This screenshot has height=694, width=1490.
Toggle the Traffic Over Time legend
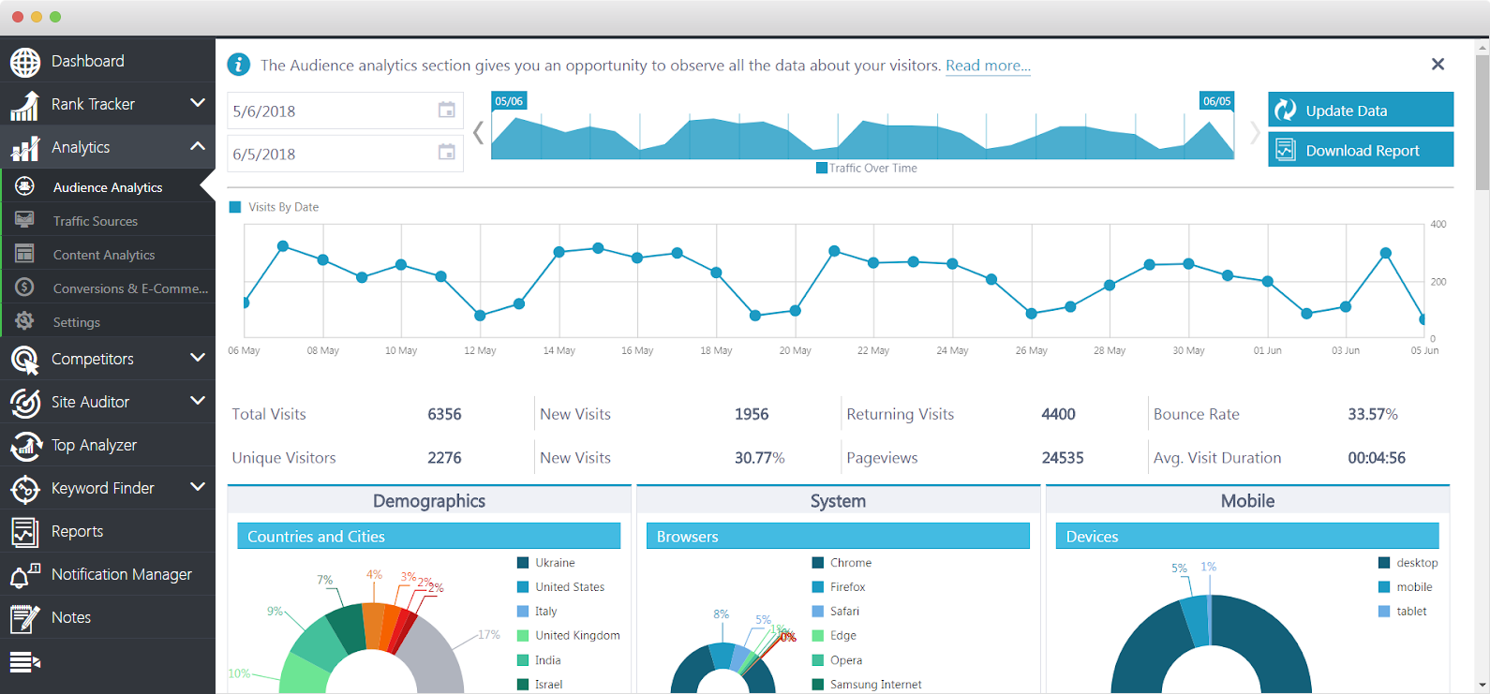coord(867,169)
